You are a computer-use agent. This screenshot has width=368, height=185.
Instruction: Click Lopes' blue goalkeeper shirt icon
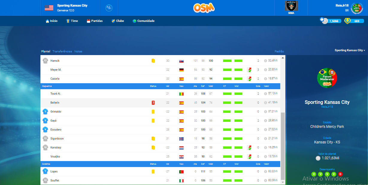point(45,172)
